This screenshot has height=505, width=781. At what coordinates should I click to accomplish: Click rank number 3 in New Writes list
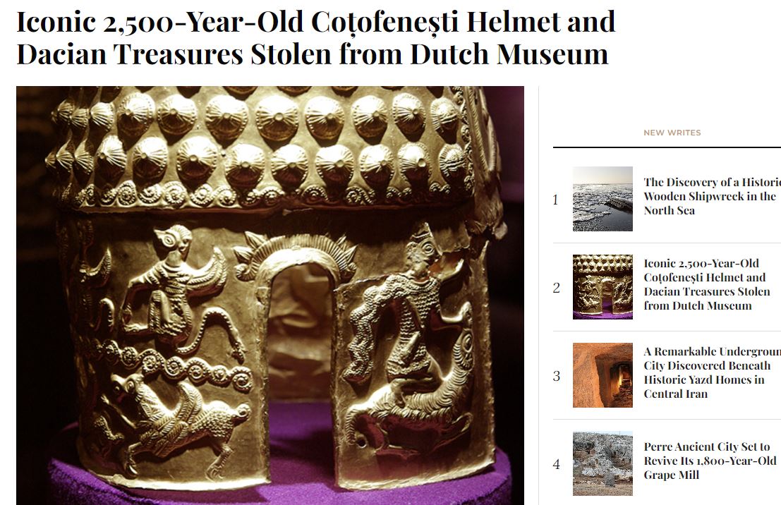(x=557, y=376)
